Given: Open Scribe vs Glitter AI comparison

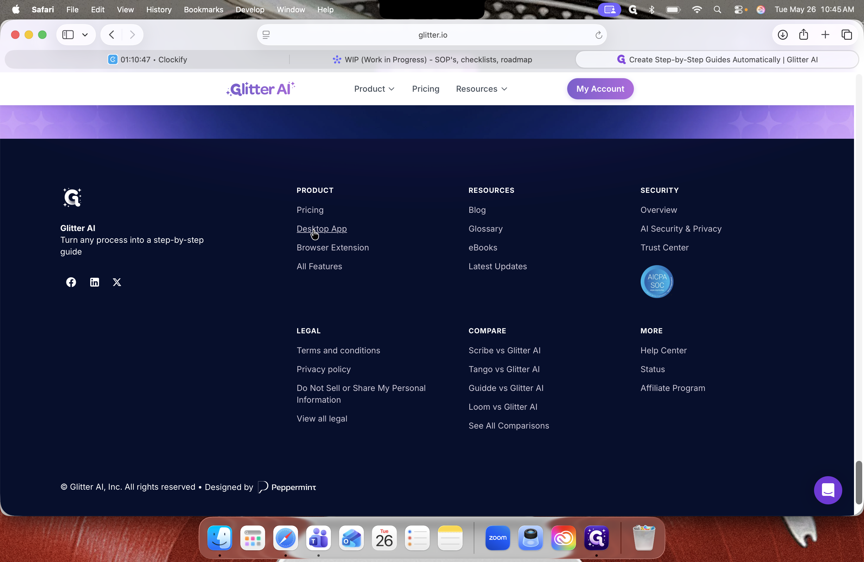Looking at the screenshot, I should (x=504, y=350).
